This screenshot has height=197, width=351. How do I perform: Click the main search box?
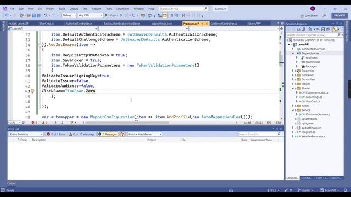click(x=183, y=9)
